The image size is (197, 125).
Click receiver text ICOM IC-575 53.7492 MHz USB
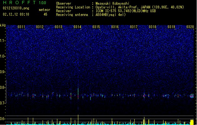coord(126,11)
